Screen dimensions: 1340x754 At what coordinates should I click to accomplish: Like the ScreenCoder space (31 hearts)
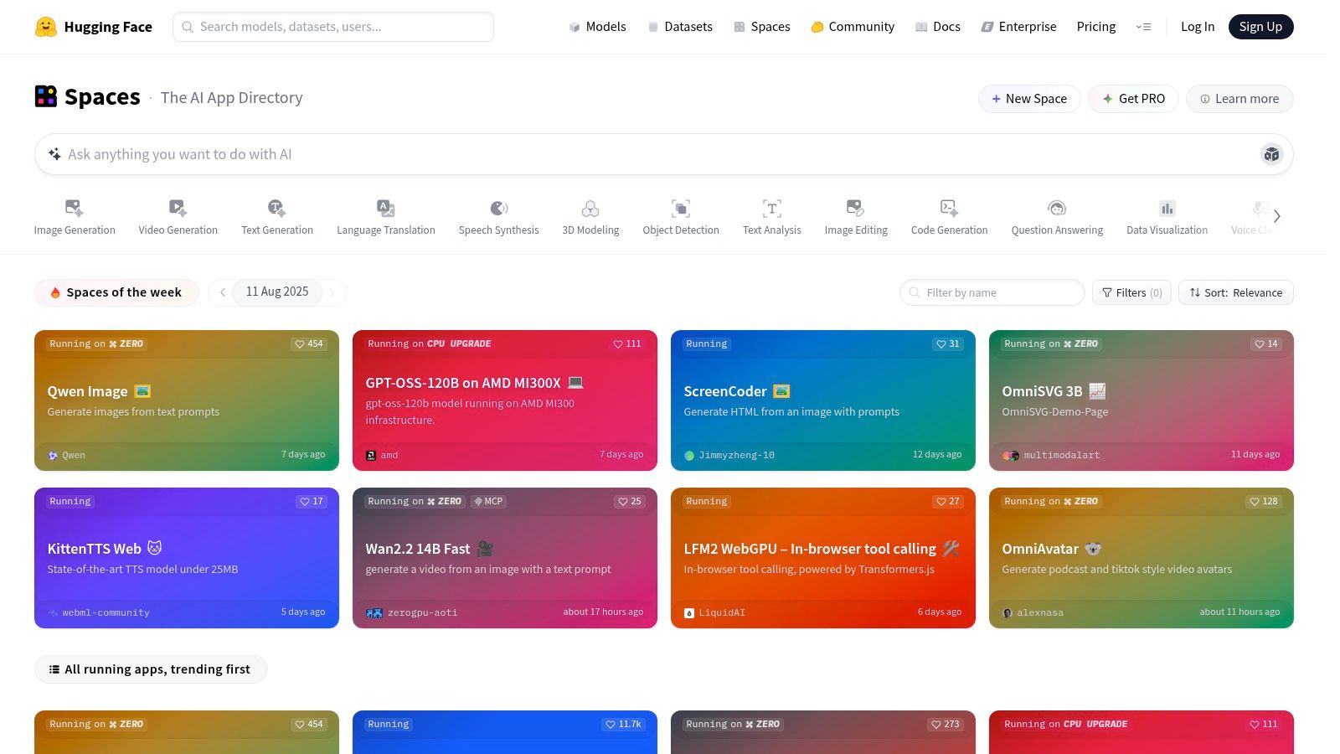947,344
